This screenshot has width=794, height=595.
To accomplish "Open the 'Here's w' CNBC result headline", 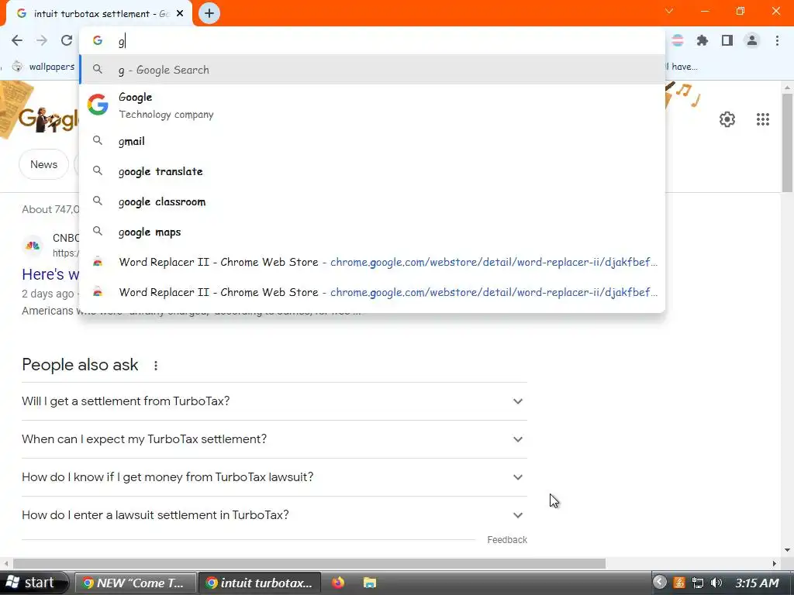I will [x=50, y=274].
